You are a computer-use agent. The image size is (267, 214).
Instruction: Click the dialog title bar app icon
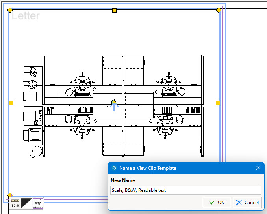[114, 168]
